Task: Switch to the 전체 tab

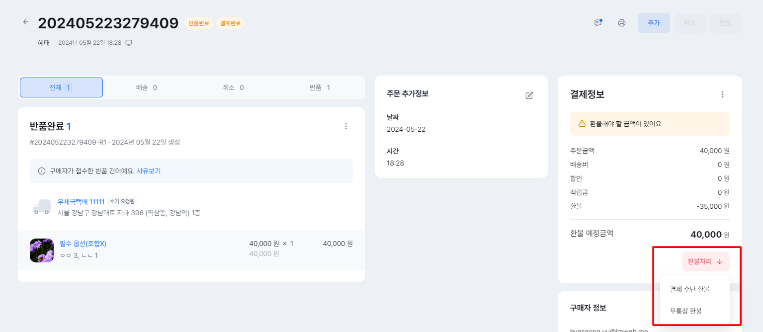Action: click(61, 87)
